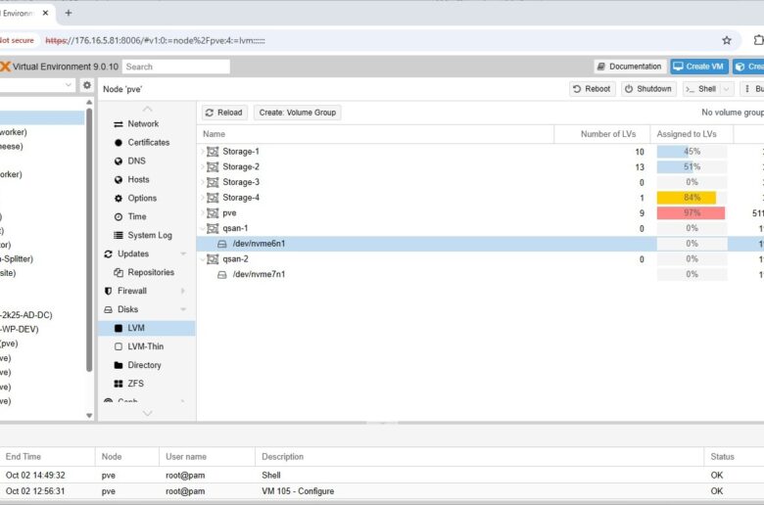Focus the Search input field

click(176, 67)
